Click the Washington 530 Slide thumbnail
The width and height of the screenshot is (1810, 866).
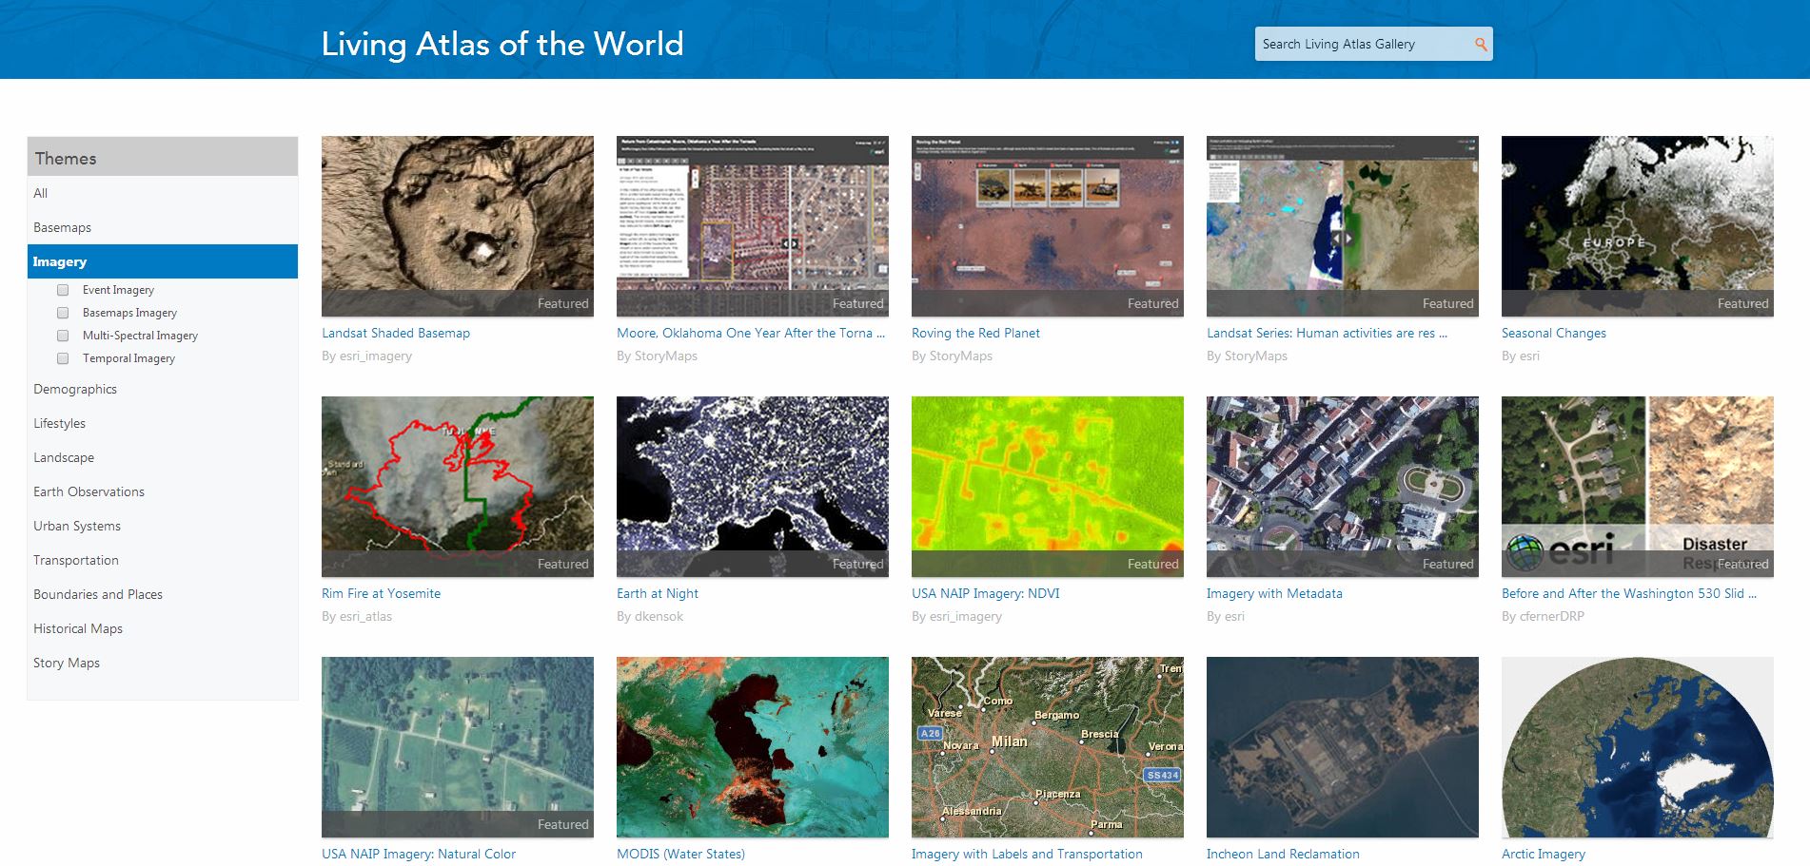[x=1638, y=487]
